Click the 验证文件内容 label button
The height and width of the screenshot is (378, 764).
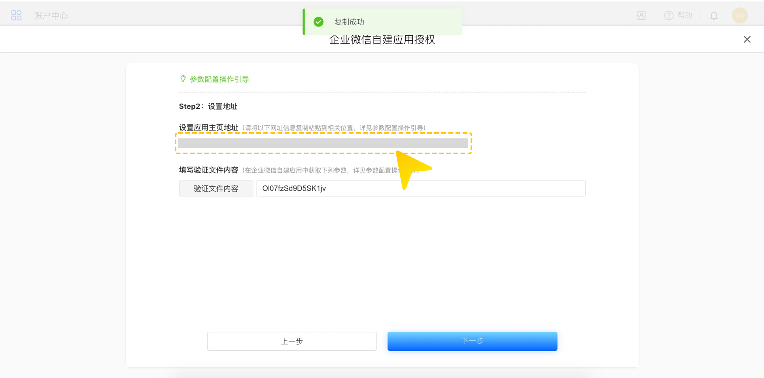(x=216, y=189)
